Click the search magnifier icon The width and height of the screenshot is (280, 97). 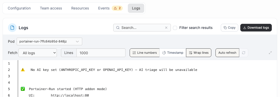(x=118, y=28)
